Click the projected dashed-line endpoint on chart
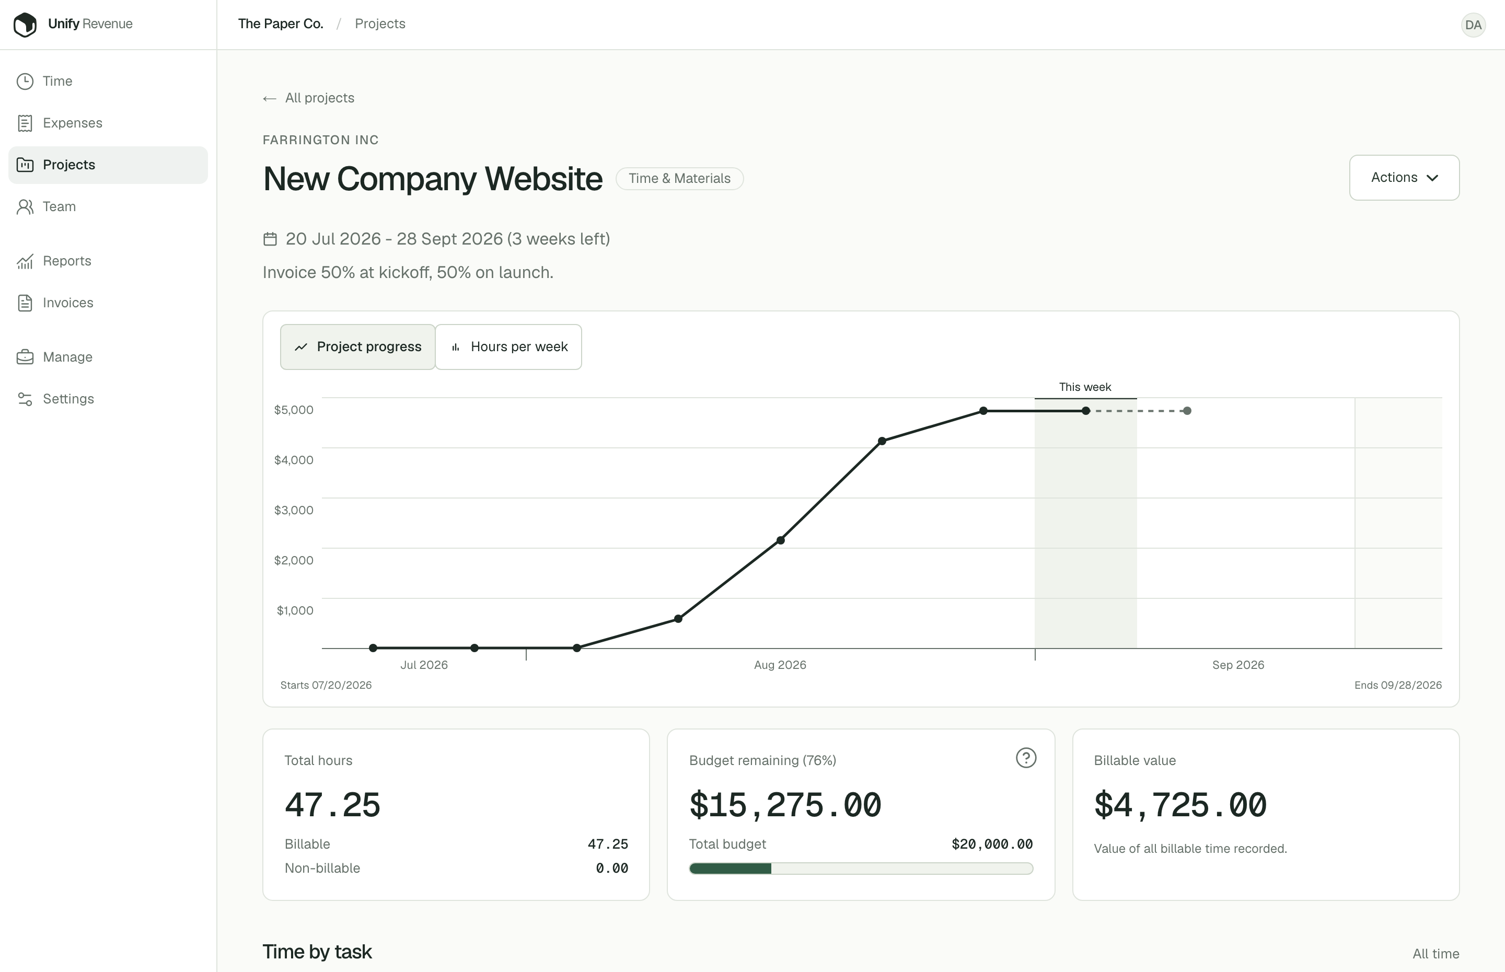 coord(1187,411)
